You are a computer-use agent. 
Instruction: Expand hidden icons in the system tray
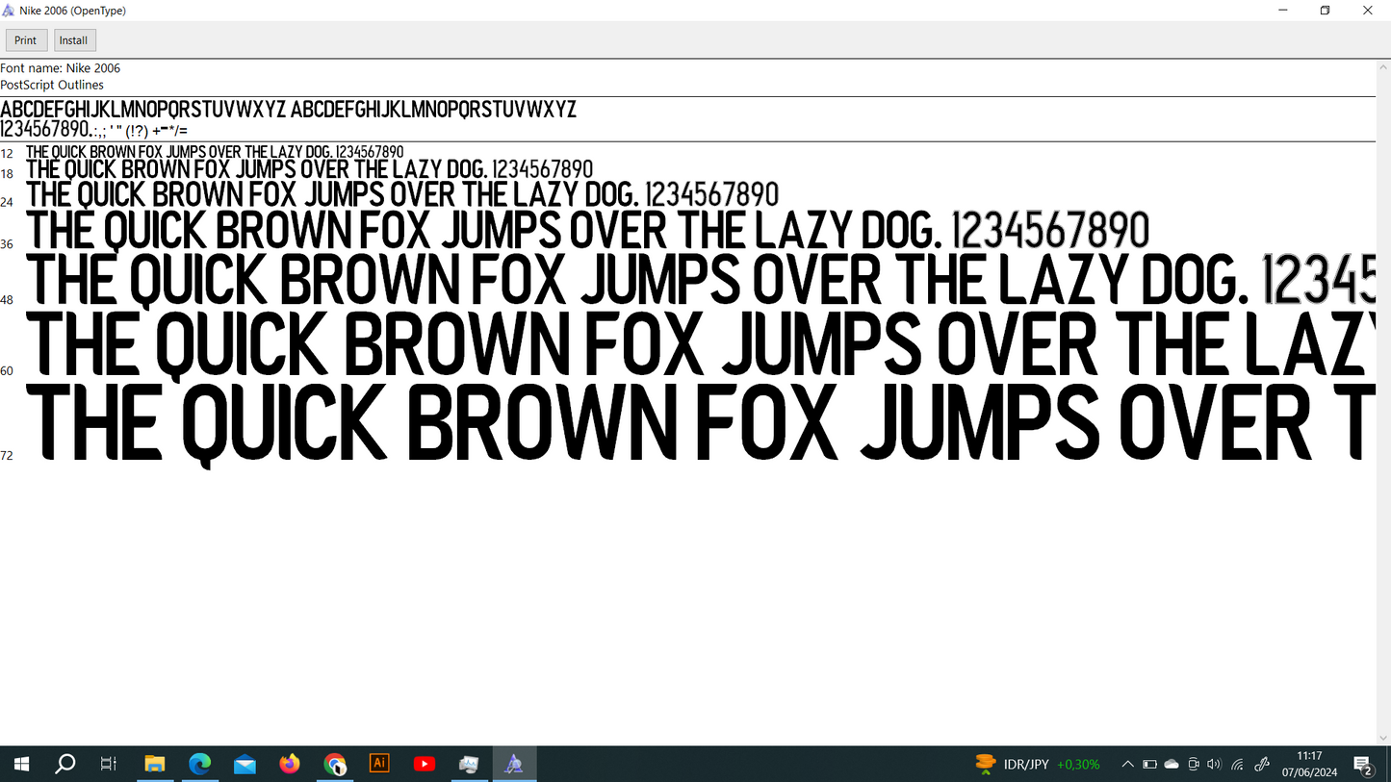[1126, 763]
